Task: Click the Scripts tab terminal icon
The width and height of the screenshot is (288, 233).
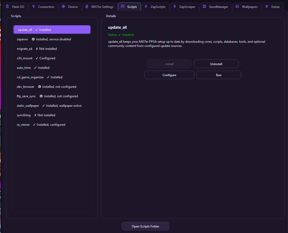Action: click(x=123, y=6)
